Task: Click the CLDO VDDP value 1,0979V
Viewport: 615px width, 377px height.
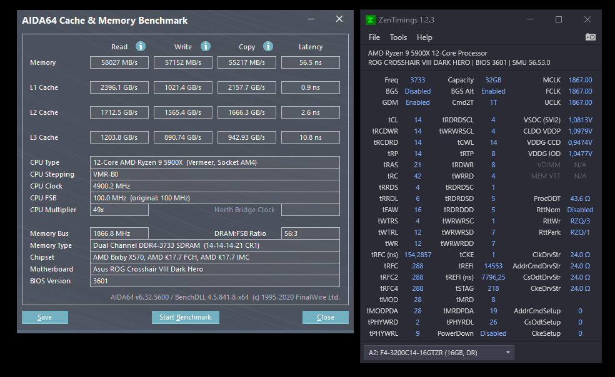Action: (x=580, y=131)
